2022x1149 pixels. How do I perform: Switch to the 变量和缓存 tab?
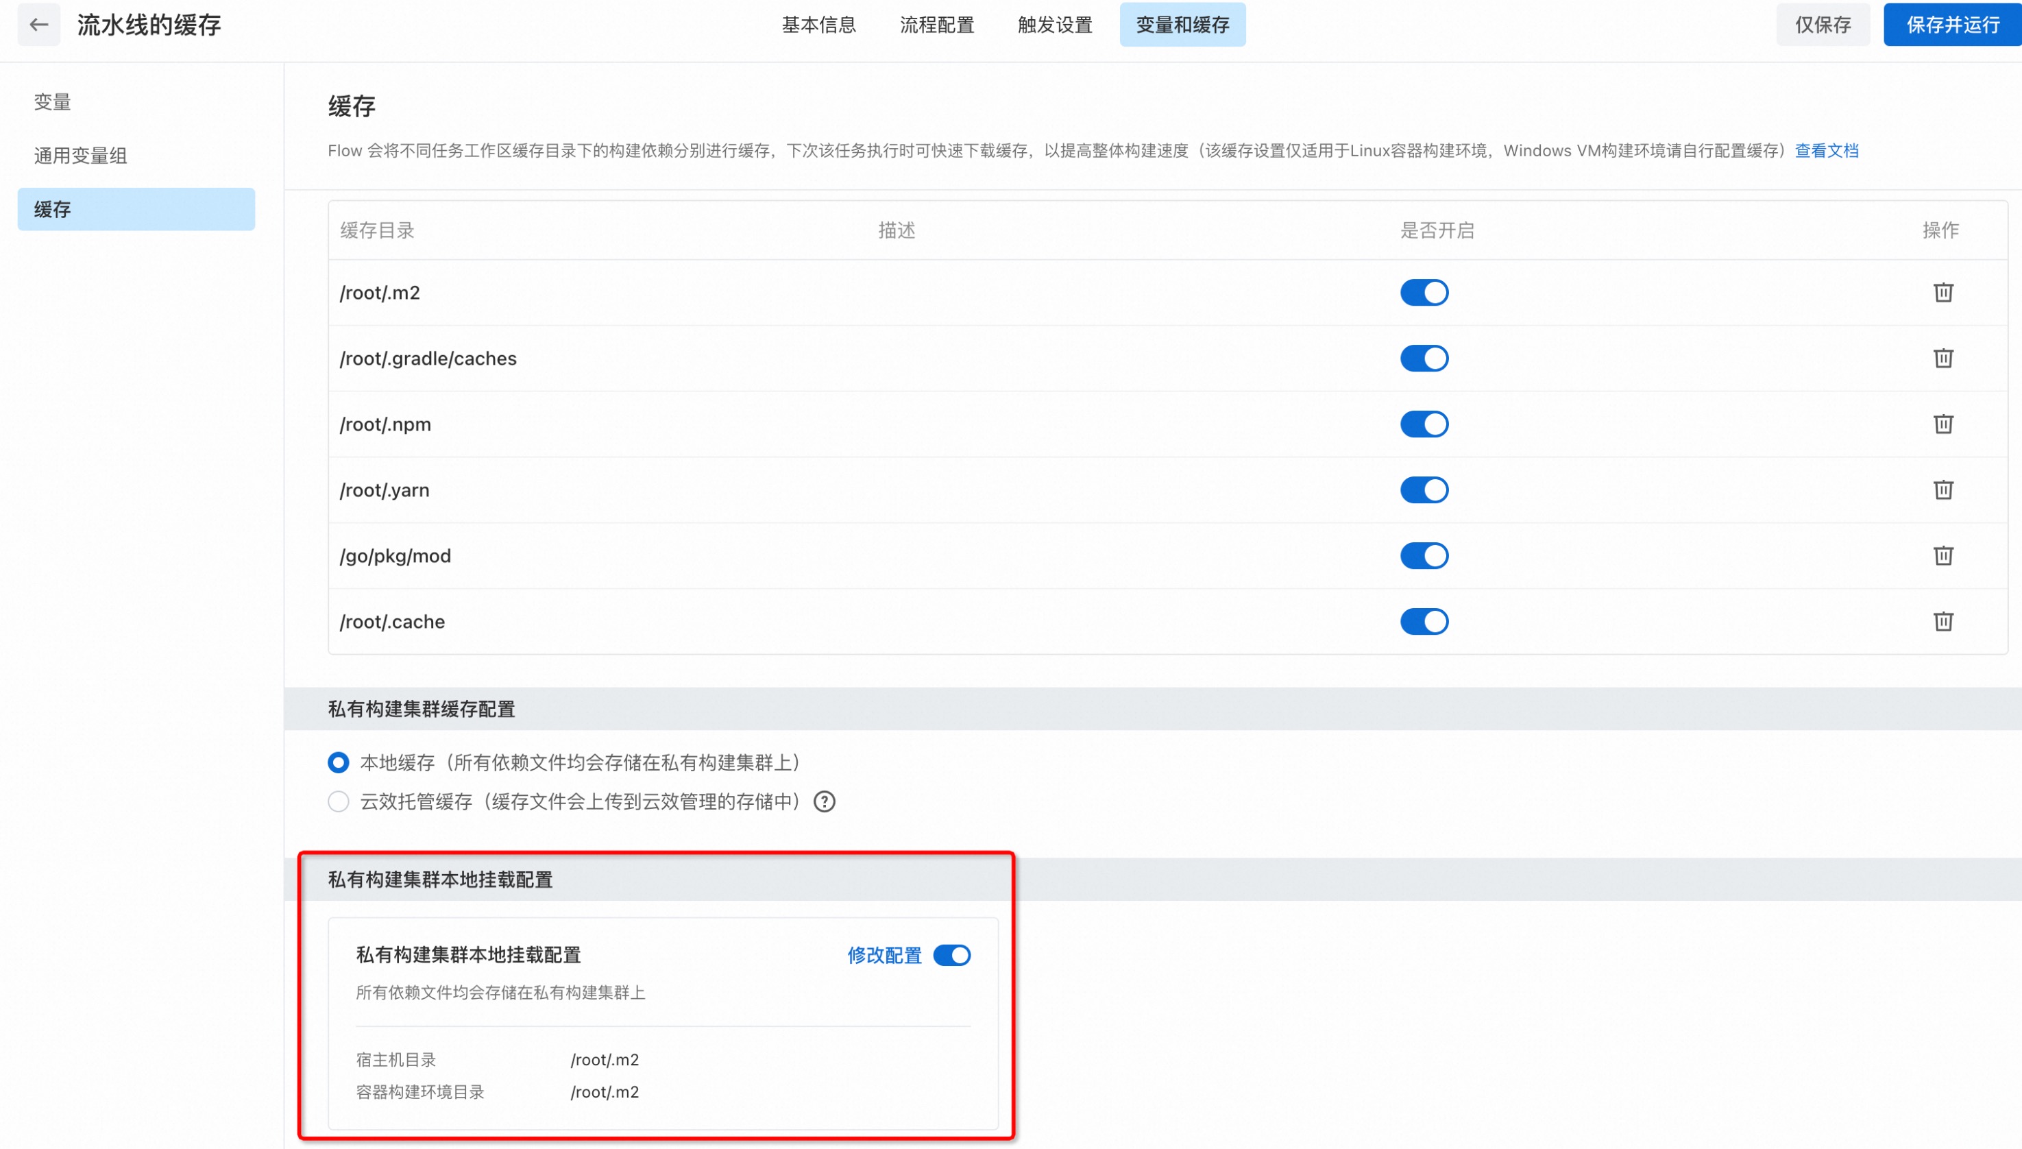pyautogui.click(x=1182, y=25)
